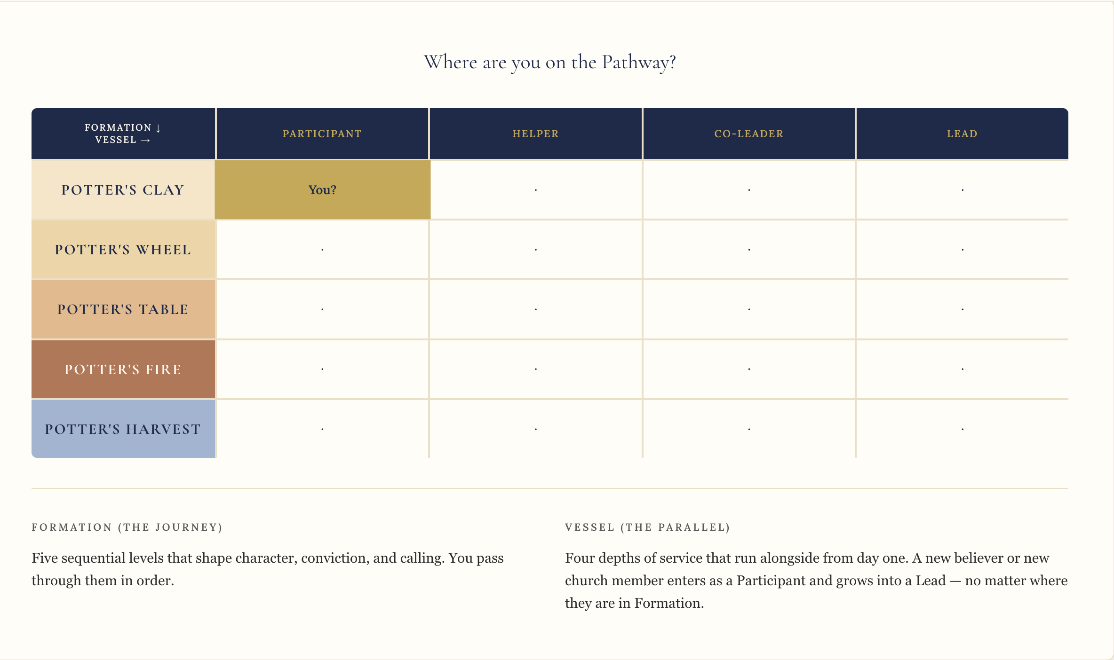Click the Potter's Harvest row label
The width and height of the screenshot is (1114, 660).
[123, 429]
